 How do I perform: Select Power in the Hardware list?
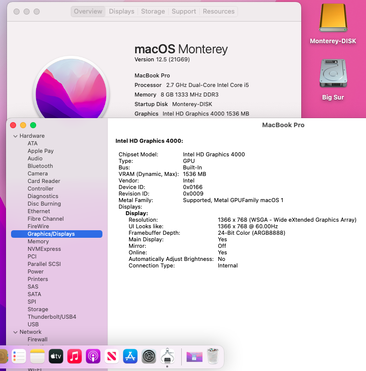36,271
